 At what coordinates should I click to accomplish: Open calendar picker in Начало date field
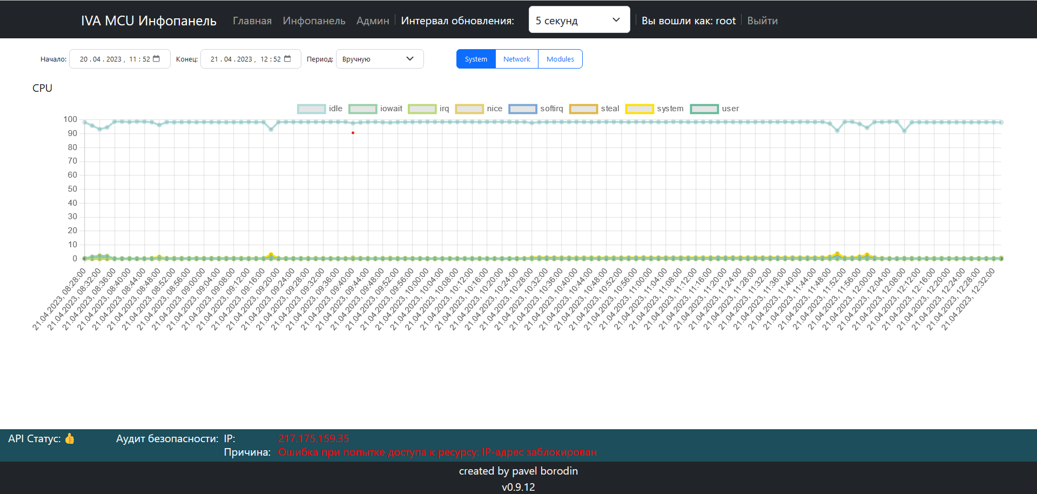[157, 59]
